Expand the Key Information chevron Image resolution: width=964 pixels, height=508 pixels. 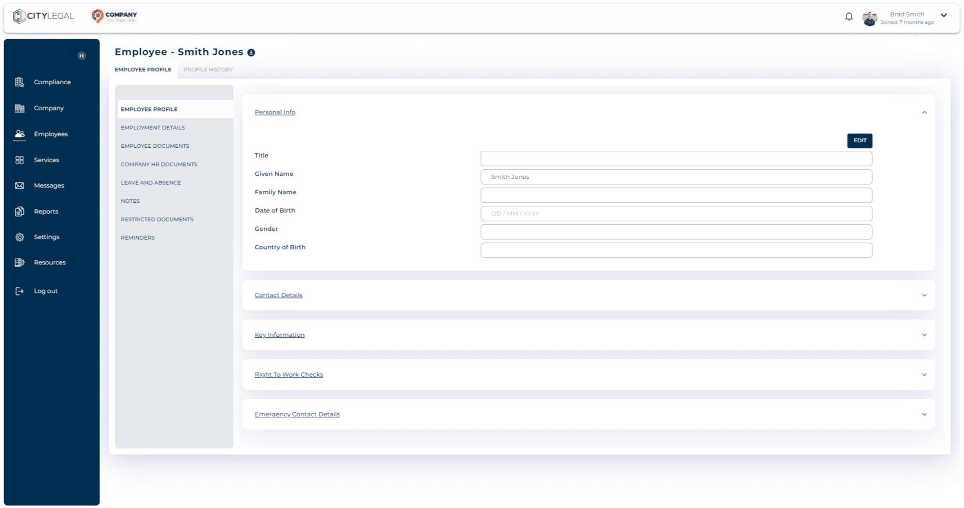(x=924, y=335)
